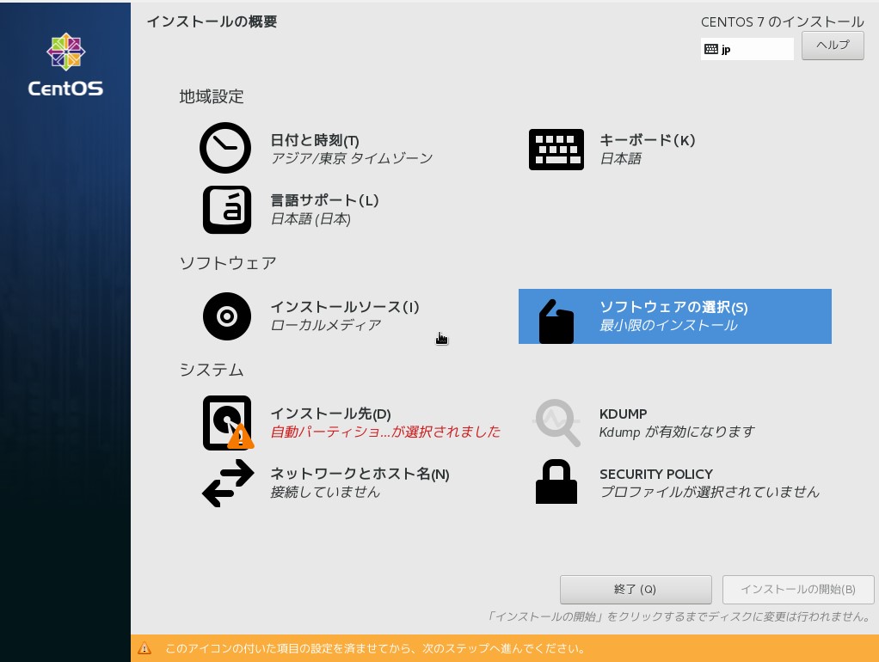The width and height of the screenshot is (879, 662).
Task: Open software selection via the package icon
Action: (556, 322)
